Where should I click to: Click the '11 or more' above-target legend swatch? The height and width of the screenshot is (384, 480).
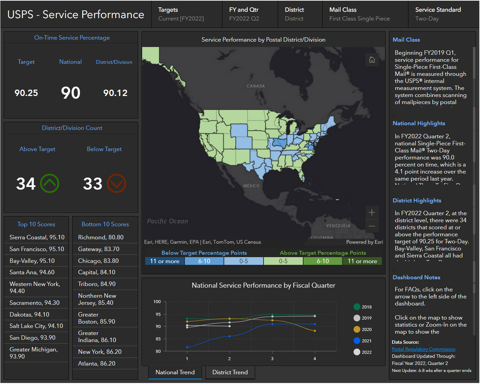point(362,261)
